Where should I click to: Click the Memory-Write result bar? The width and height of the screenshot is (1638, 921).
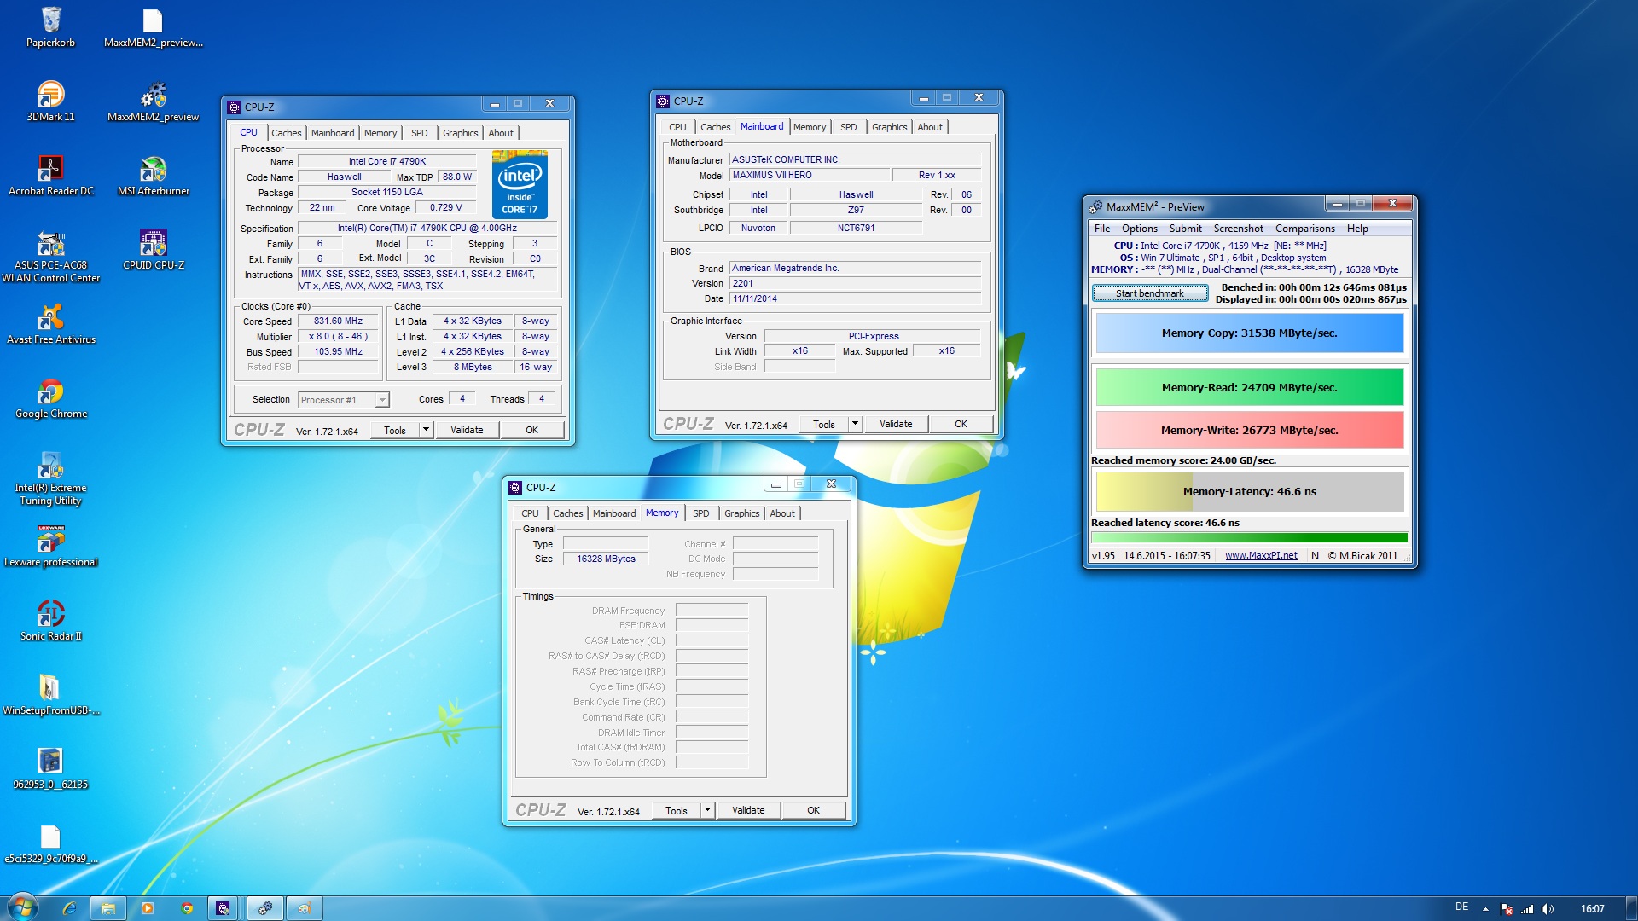(1250, 431)
